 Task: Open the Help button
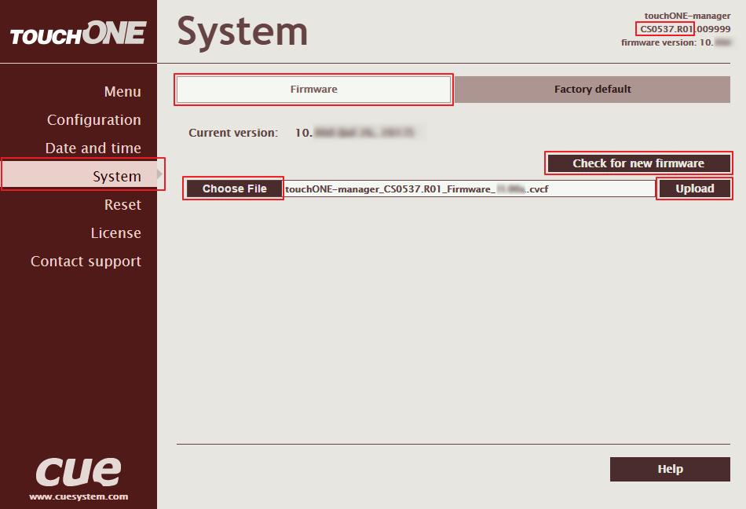pos(670,469)
